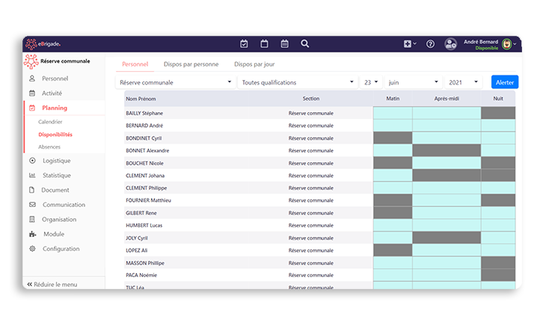The image size is (546, 325).
Task: Toggle GILBERT Rene Matin availability cell
Action: click(x=393, y=213)
